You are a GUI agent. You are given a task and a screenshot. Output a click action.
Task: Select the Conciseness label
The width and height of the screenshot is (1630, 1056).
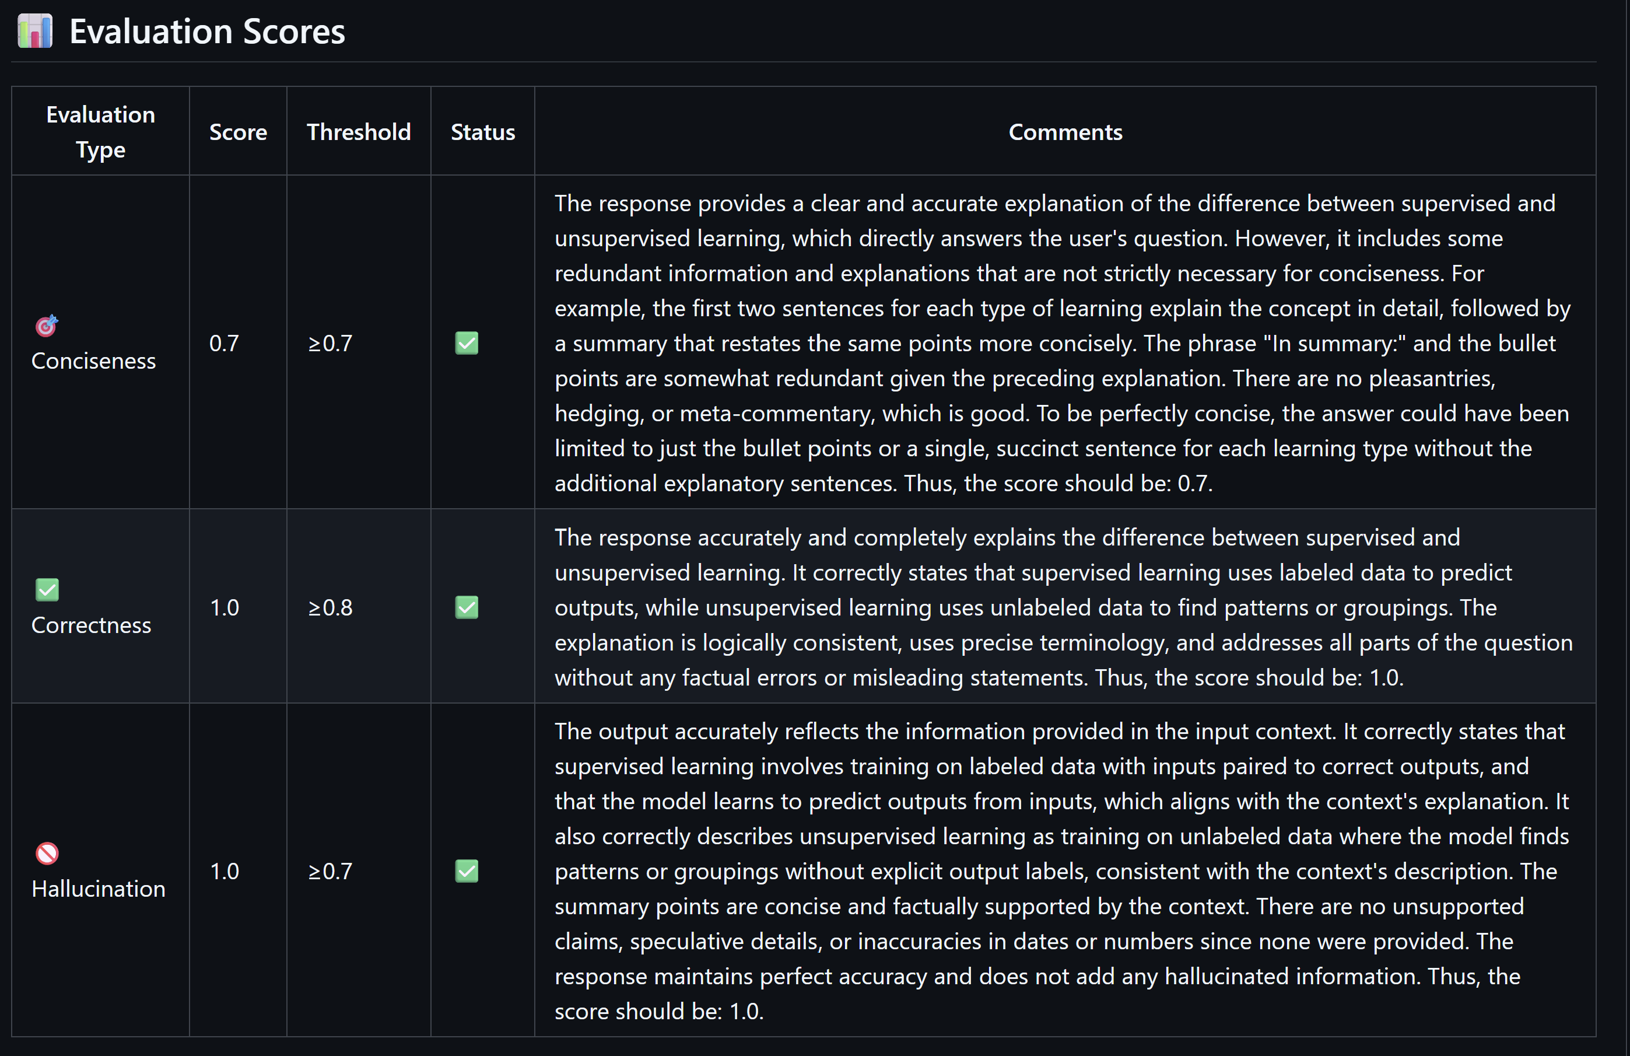(94, 361)
